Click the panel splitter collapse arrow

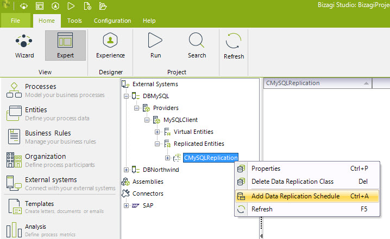click(x=261, y=236)
